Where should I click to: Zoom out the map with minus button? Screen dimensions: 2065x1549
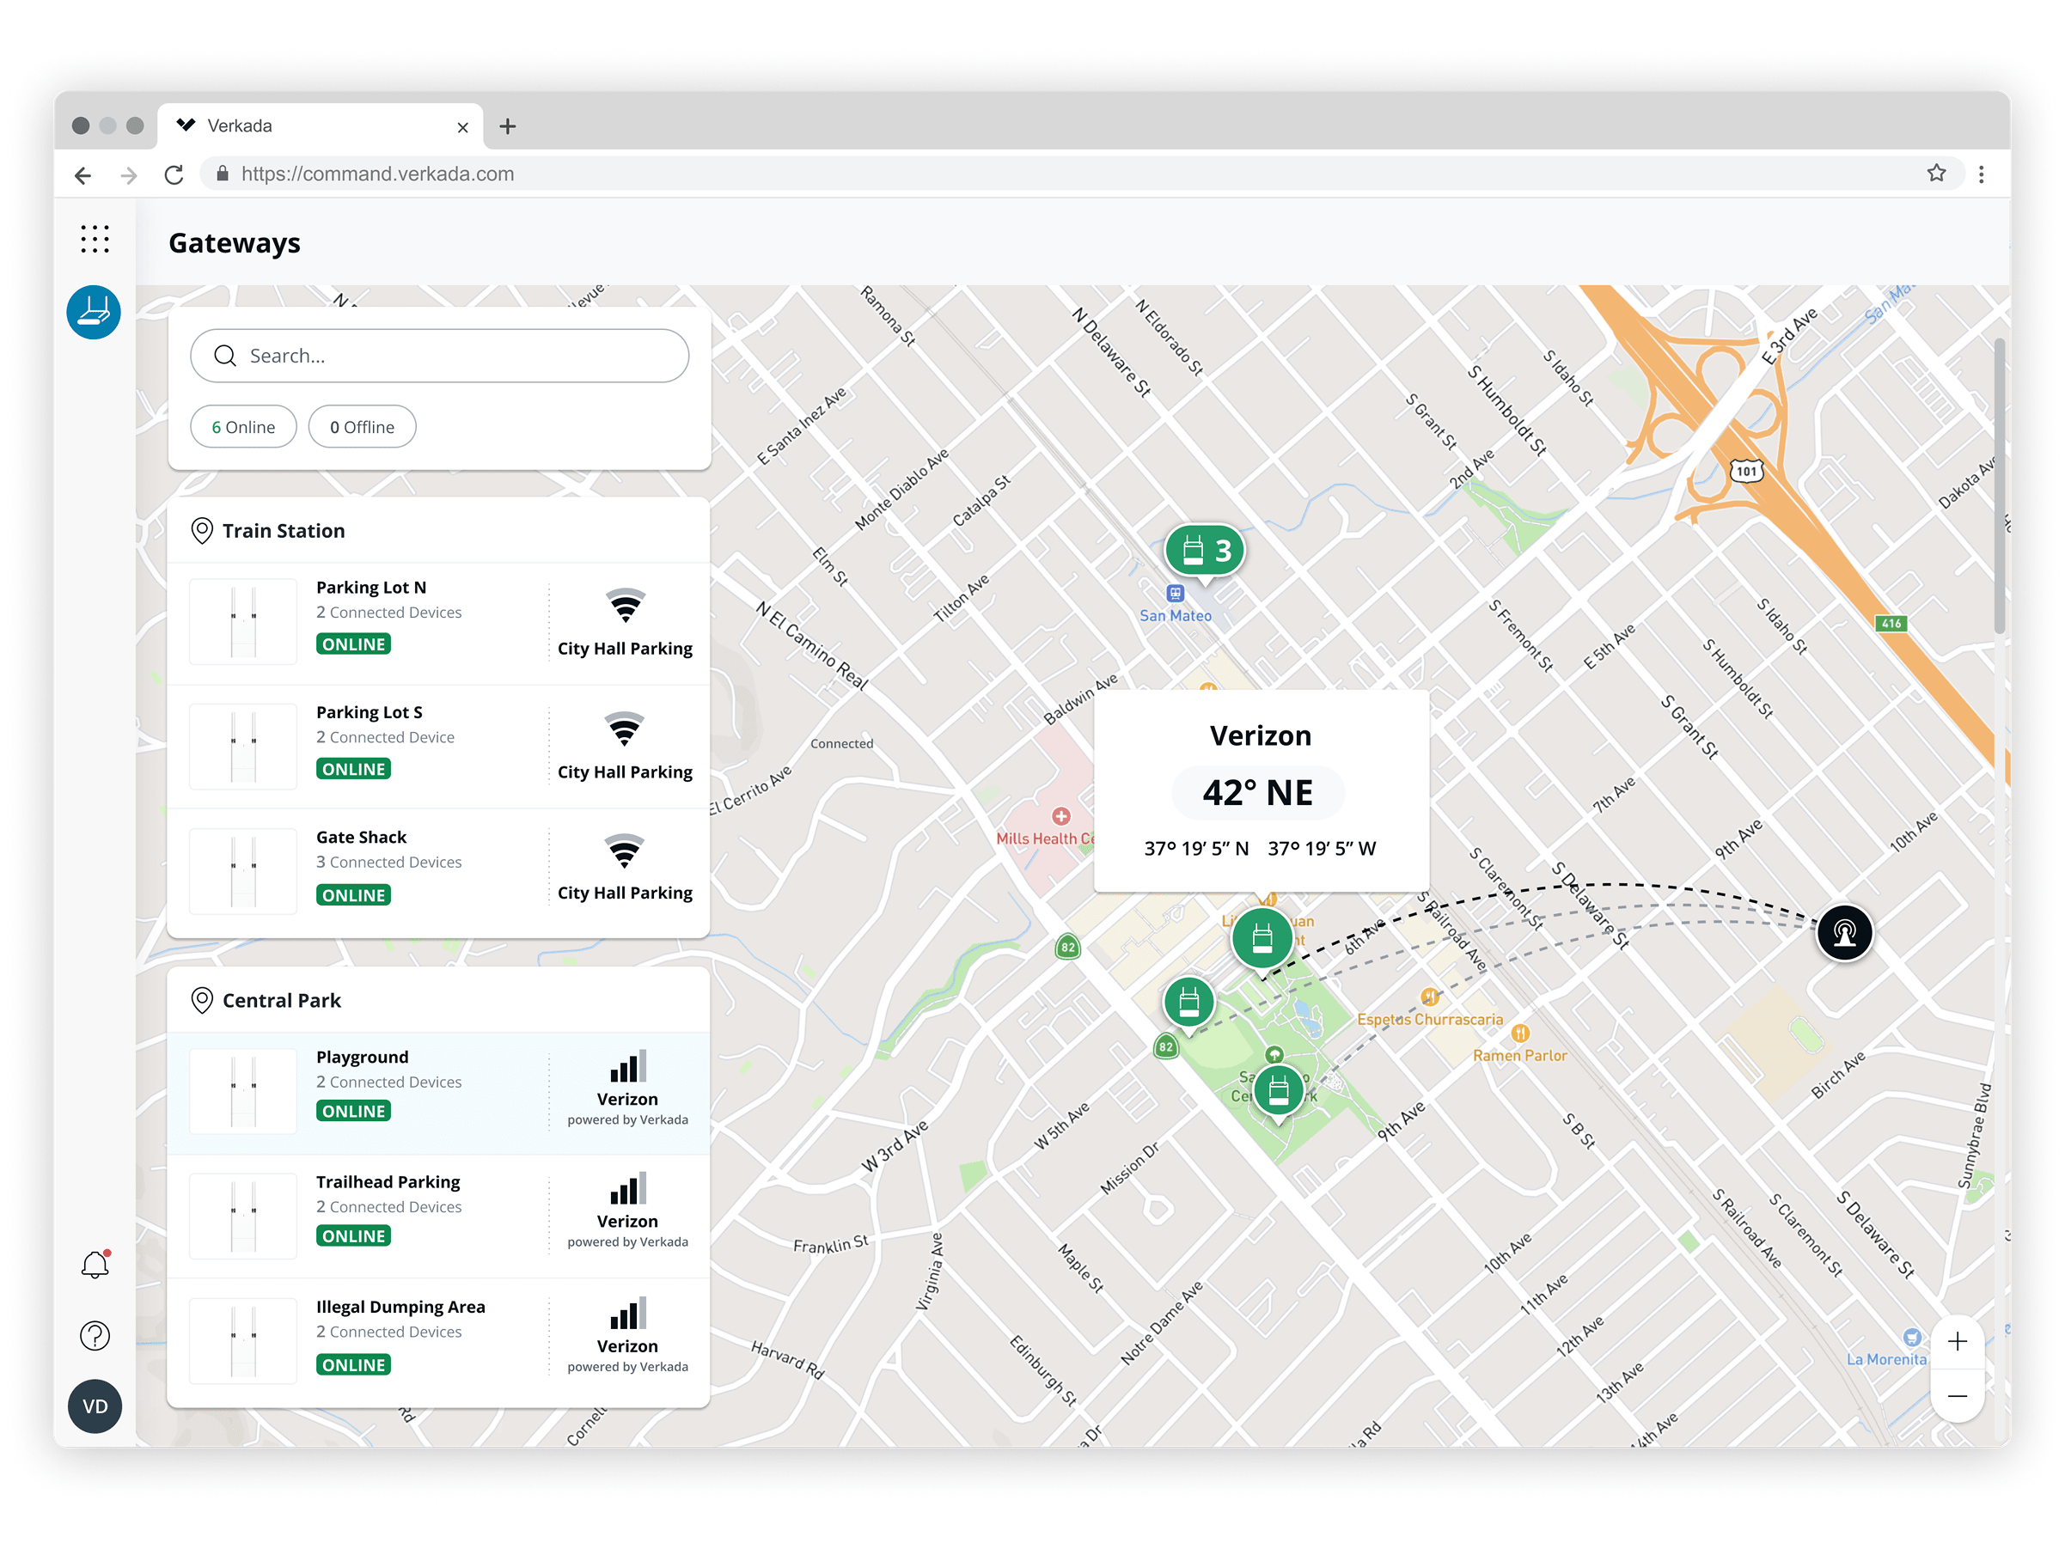(x=1957, y=1395)
